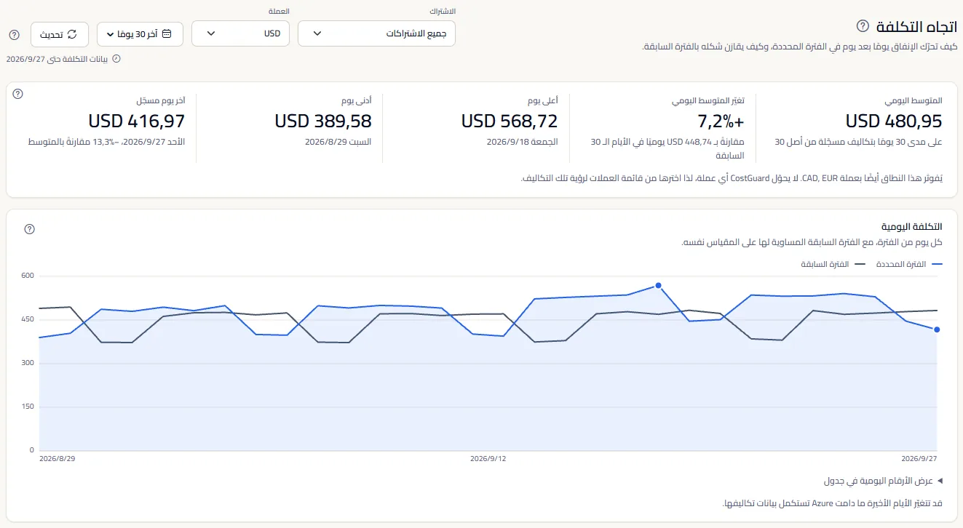Click the USD 416,97 last recorded day value
Viewport: 963px width, 528px height.
[137, 121]
